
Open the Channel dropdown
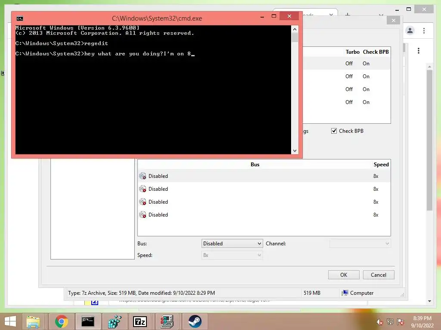click(360, 244)
